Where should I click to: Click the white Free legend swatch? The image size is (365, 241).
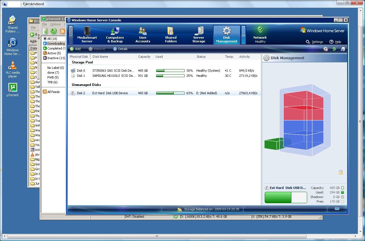342,201
